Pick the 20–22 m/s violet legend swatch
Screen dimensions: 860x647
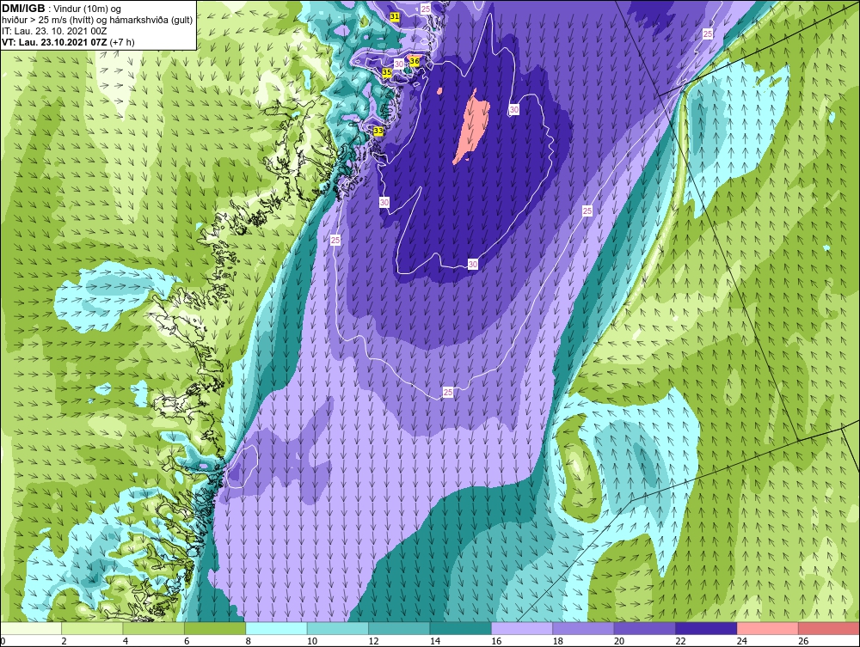pos(645,628)
